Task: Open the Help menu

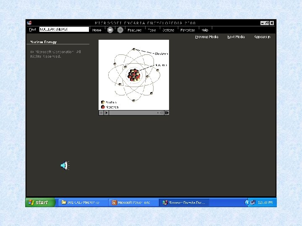Action: coord(205,30)
